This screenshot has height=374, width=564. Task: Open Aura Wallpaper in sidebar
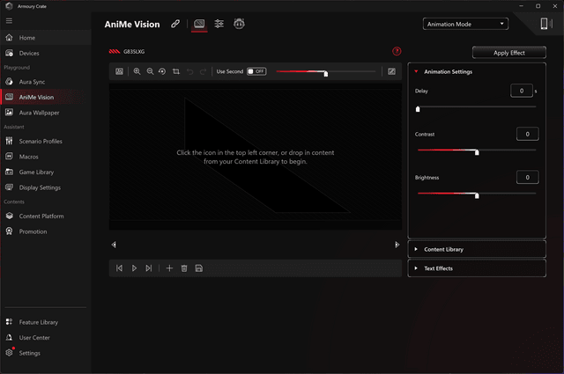pos(46,113)
